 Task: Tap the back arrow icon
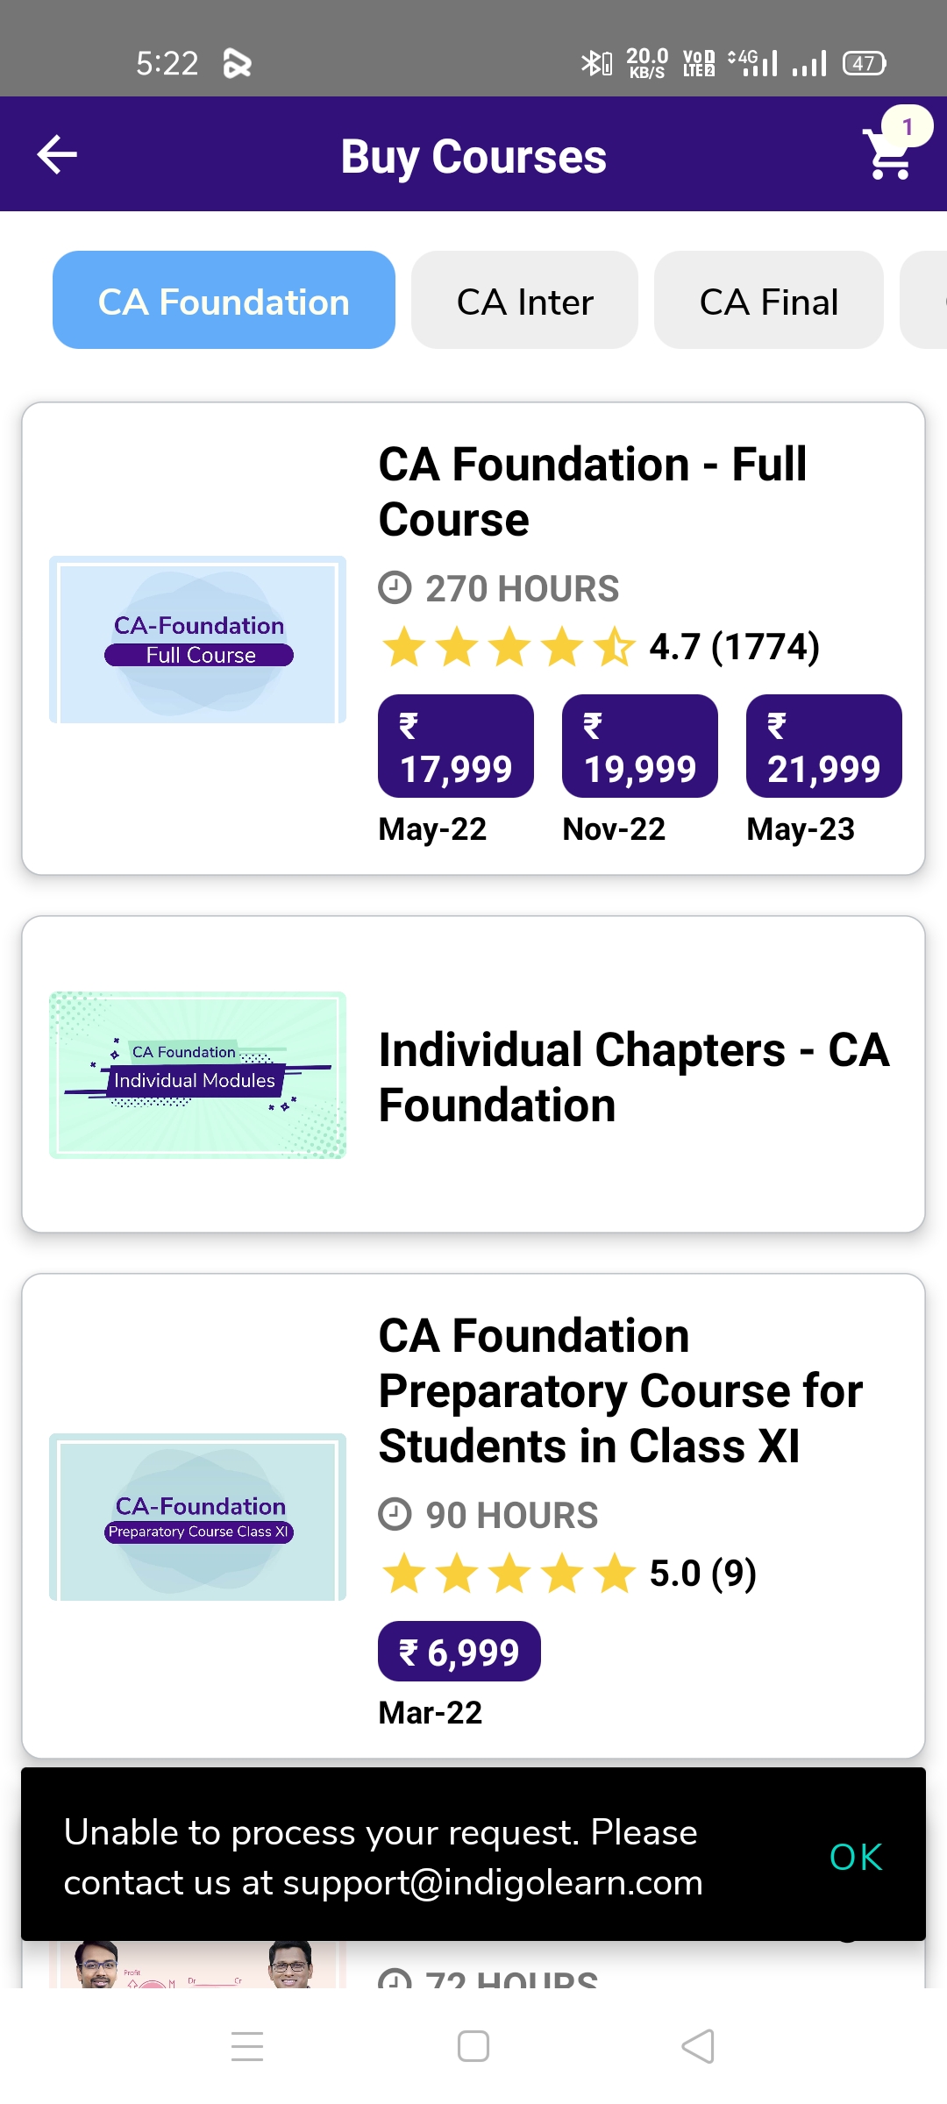tap(58, 155)
